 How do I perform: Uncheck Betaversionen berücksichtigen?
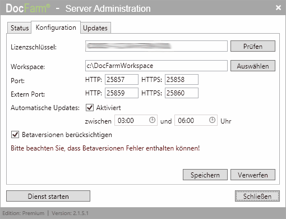click(15, 135)
